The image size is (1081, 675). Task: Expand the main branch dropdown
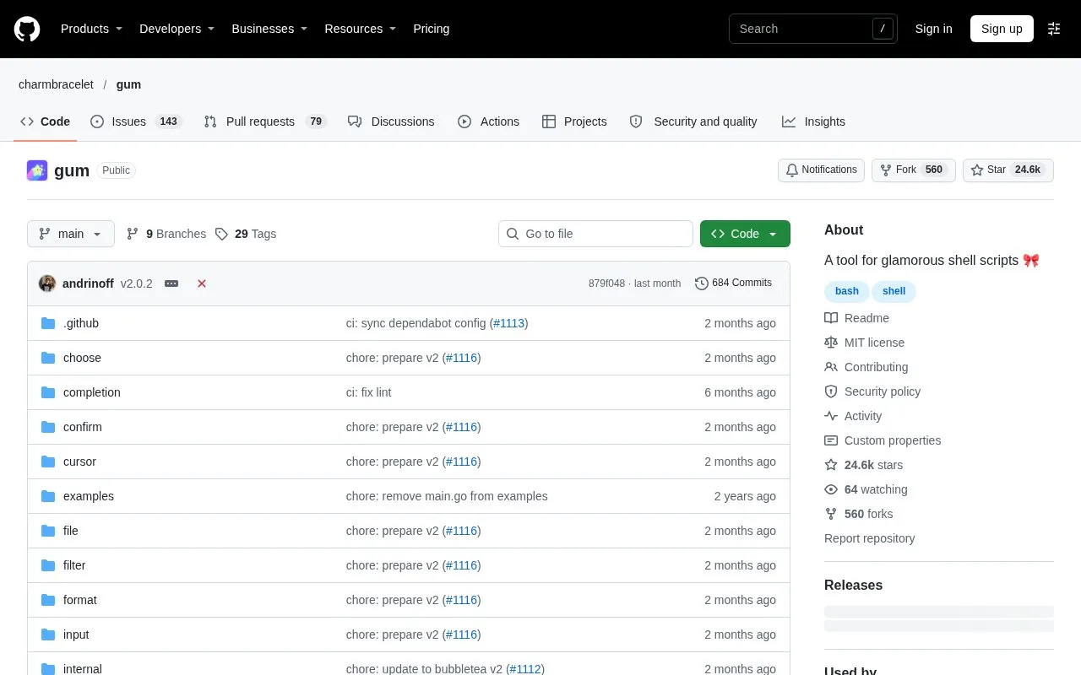coord(71,234)
